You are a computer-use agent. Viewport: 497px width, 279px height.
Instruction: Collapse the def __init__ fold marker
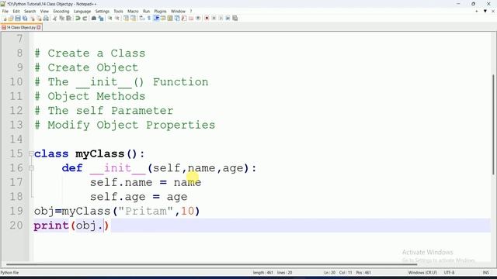[31, 168]
